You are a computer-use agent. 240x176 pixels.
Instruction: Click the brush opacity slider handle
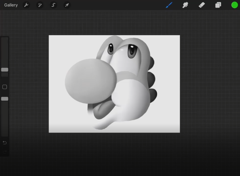(4, 99)
